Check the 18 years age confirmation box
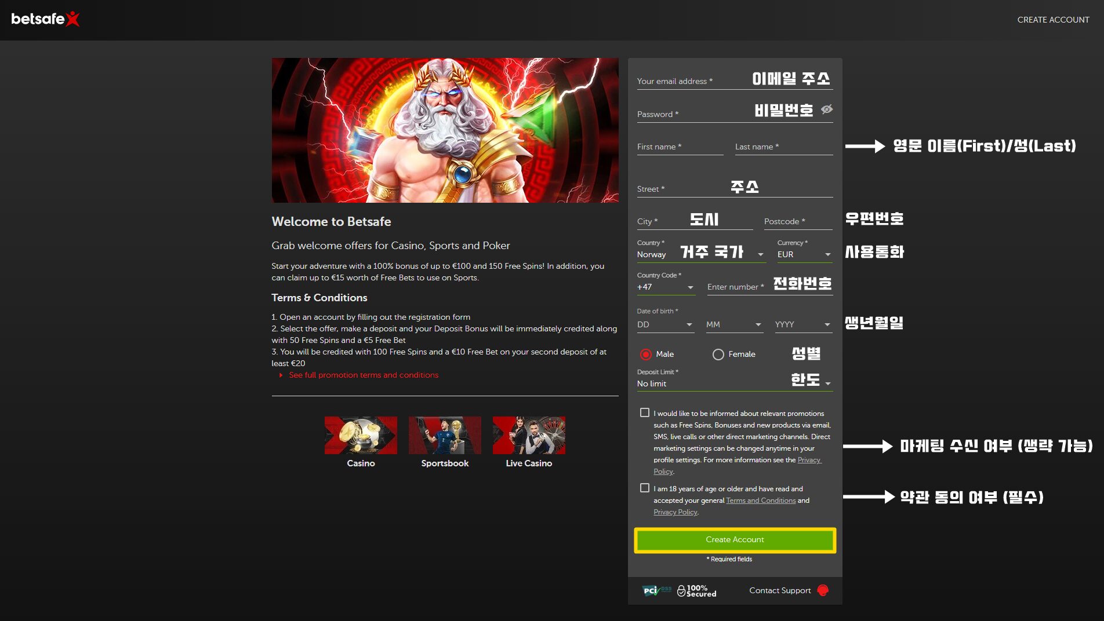Viewport: 1104px width, 621px height. [645, 488]
